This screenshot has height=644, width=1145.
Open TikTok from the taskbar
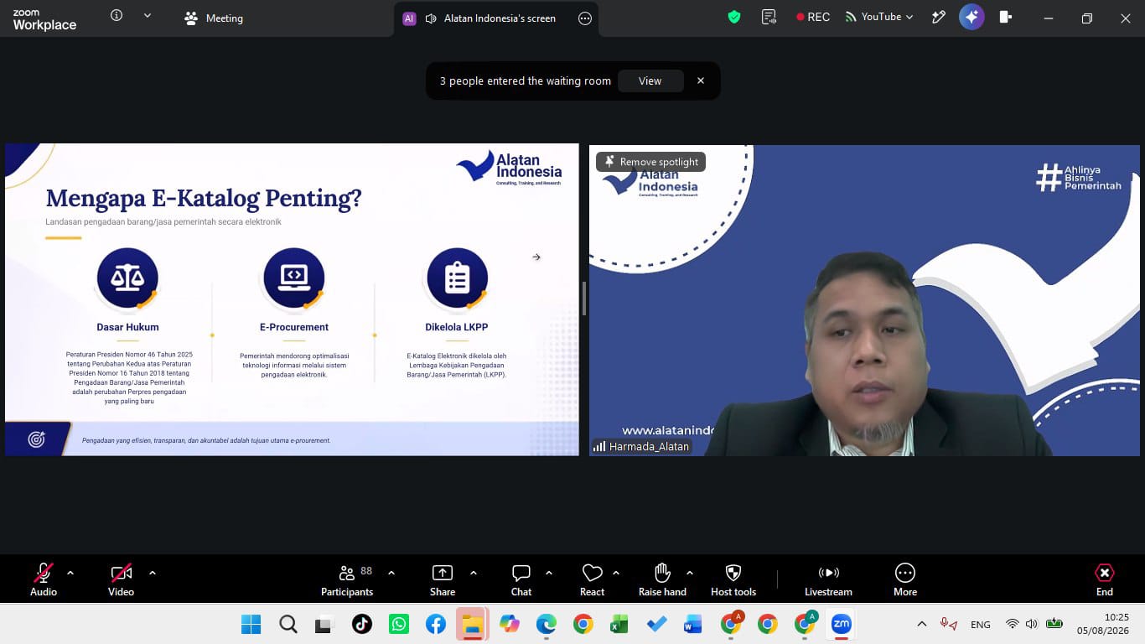[x=362, y=624]
